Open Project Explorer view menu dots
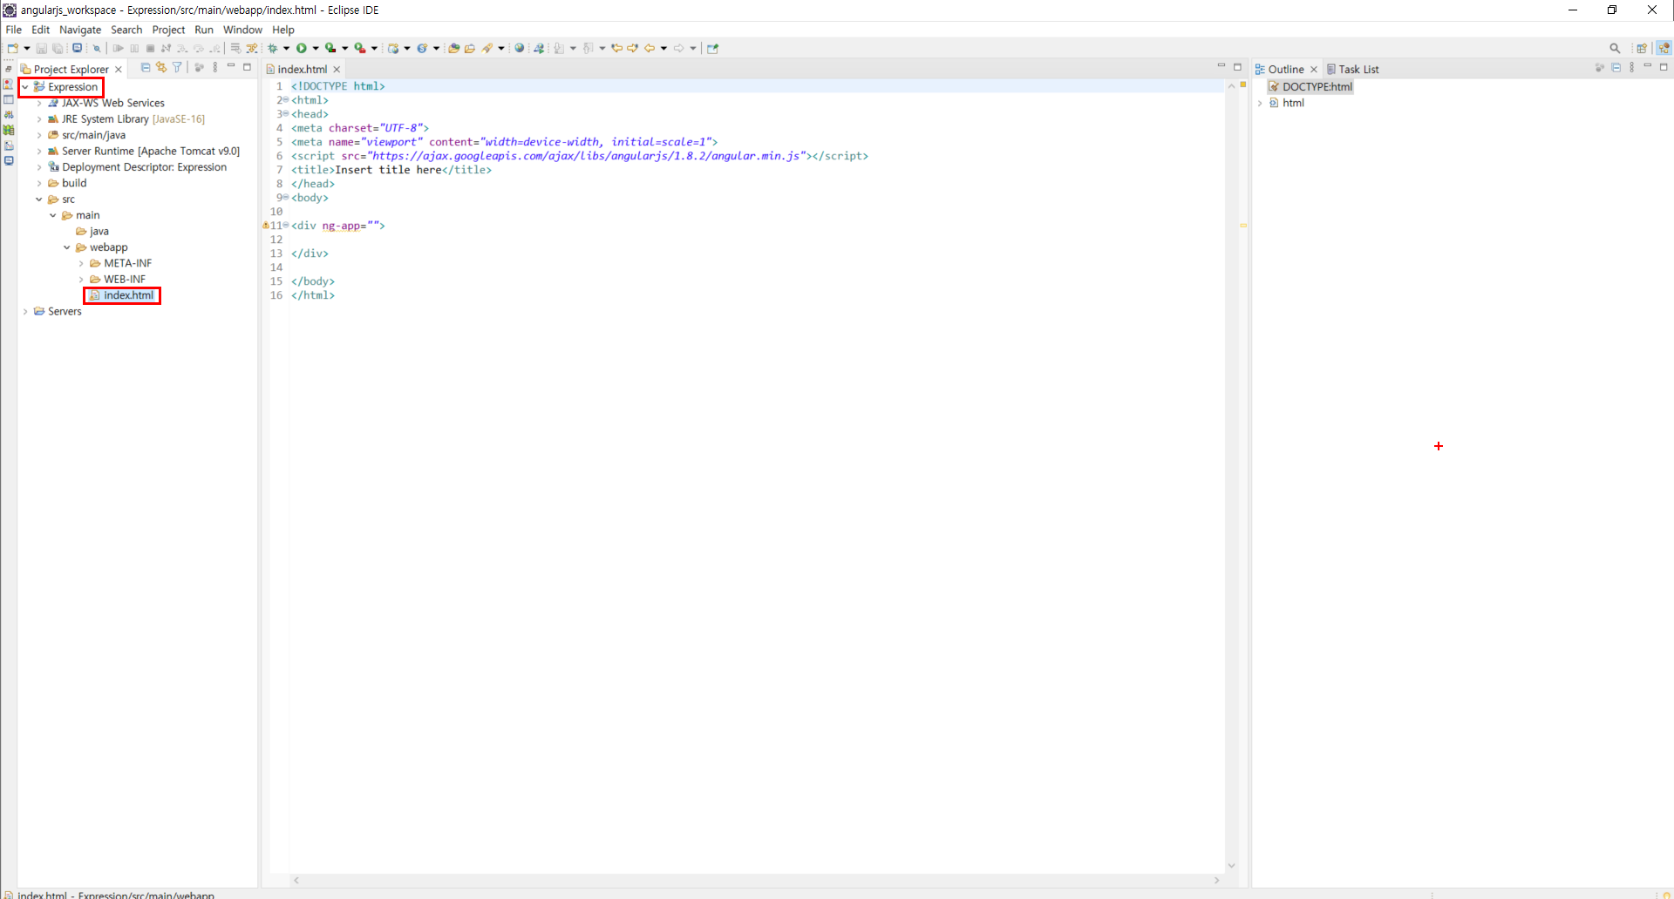The image size is (1674, 899). [x=215, y=67]
